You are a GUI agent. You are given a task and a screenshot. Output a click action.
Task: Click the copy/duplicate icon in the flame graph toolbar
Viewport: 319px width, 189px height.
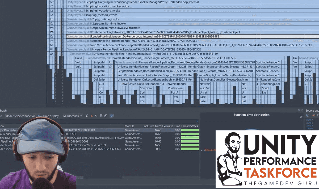105,115
